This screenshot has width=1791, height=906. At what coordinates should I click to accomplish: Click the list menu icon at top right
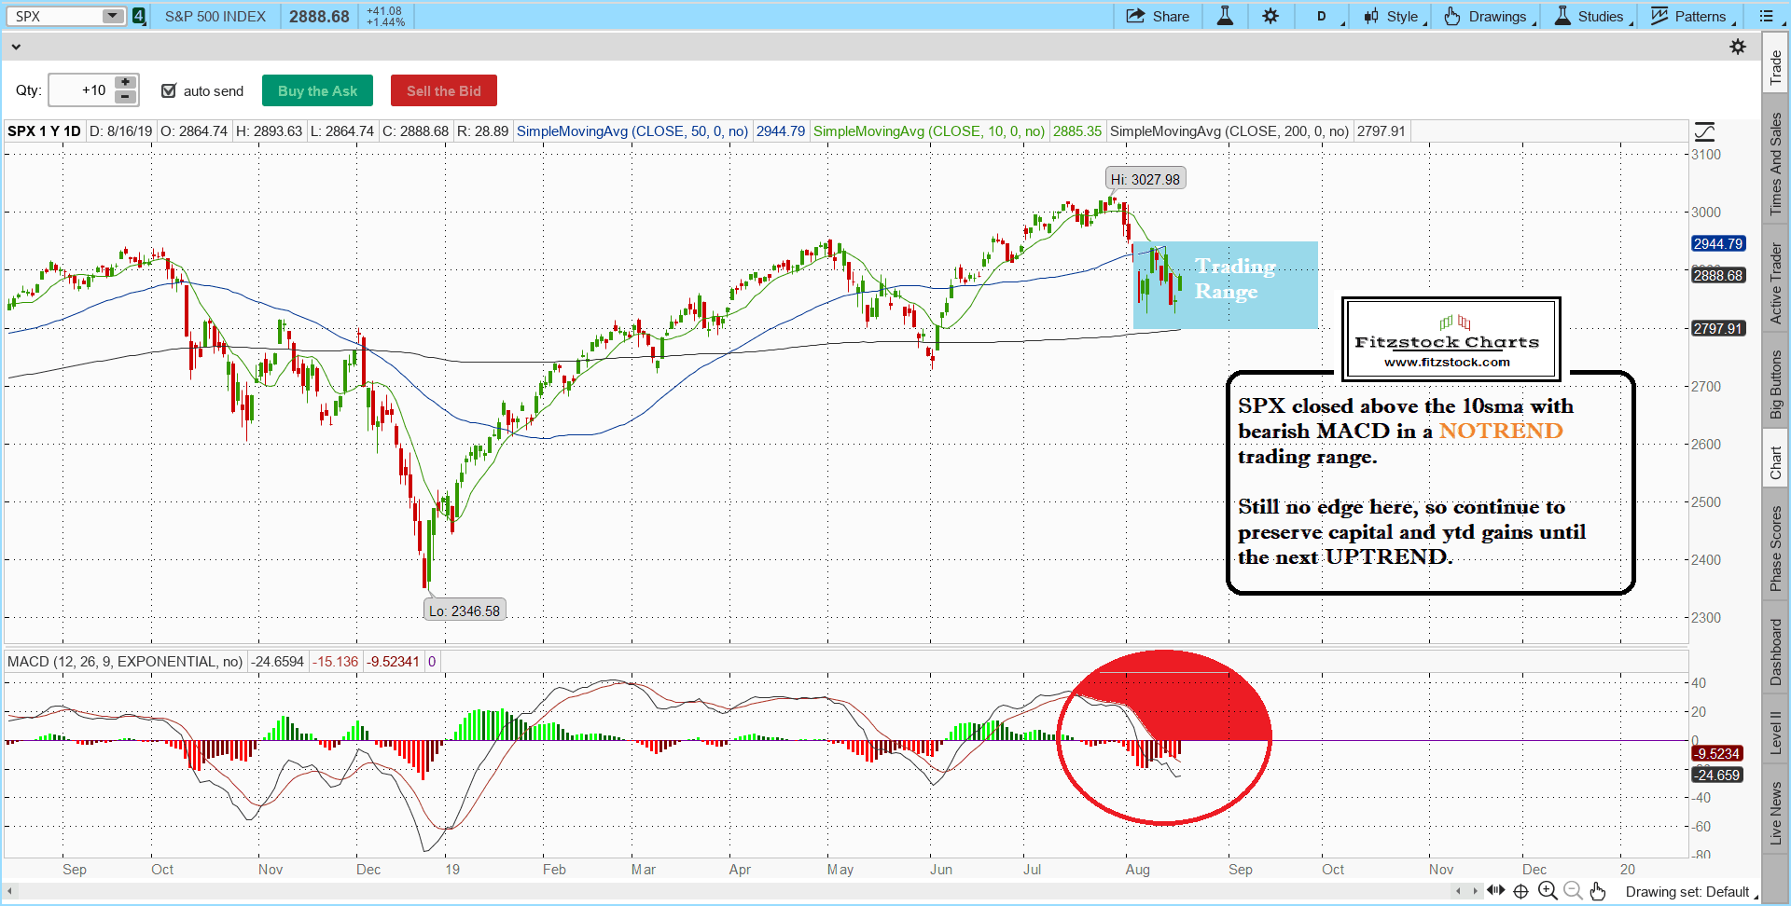click(1766, 16)
